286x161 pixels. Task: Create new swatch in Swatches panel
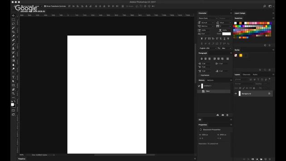point(265,45)
